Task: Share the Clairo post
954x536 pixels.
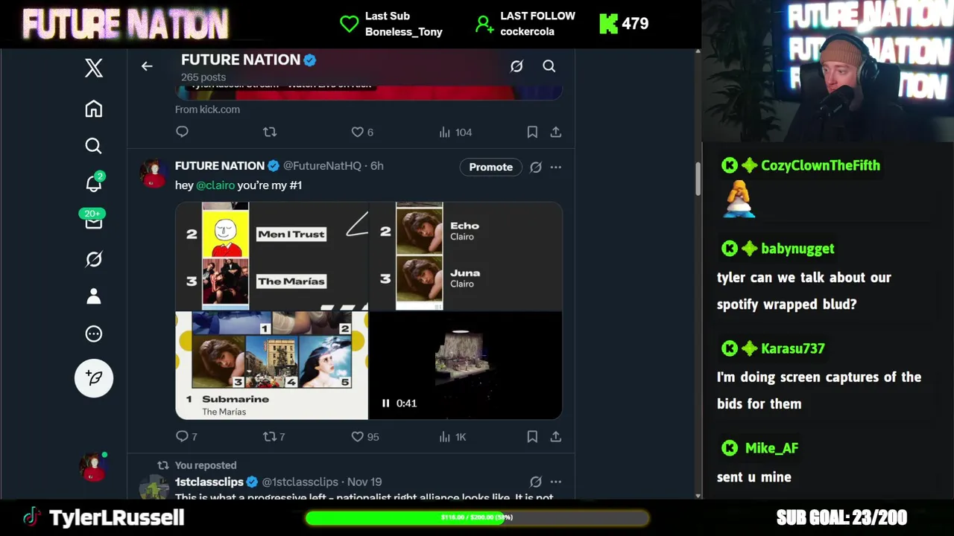Action: click(x=556, y=437)
